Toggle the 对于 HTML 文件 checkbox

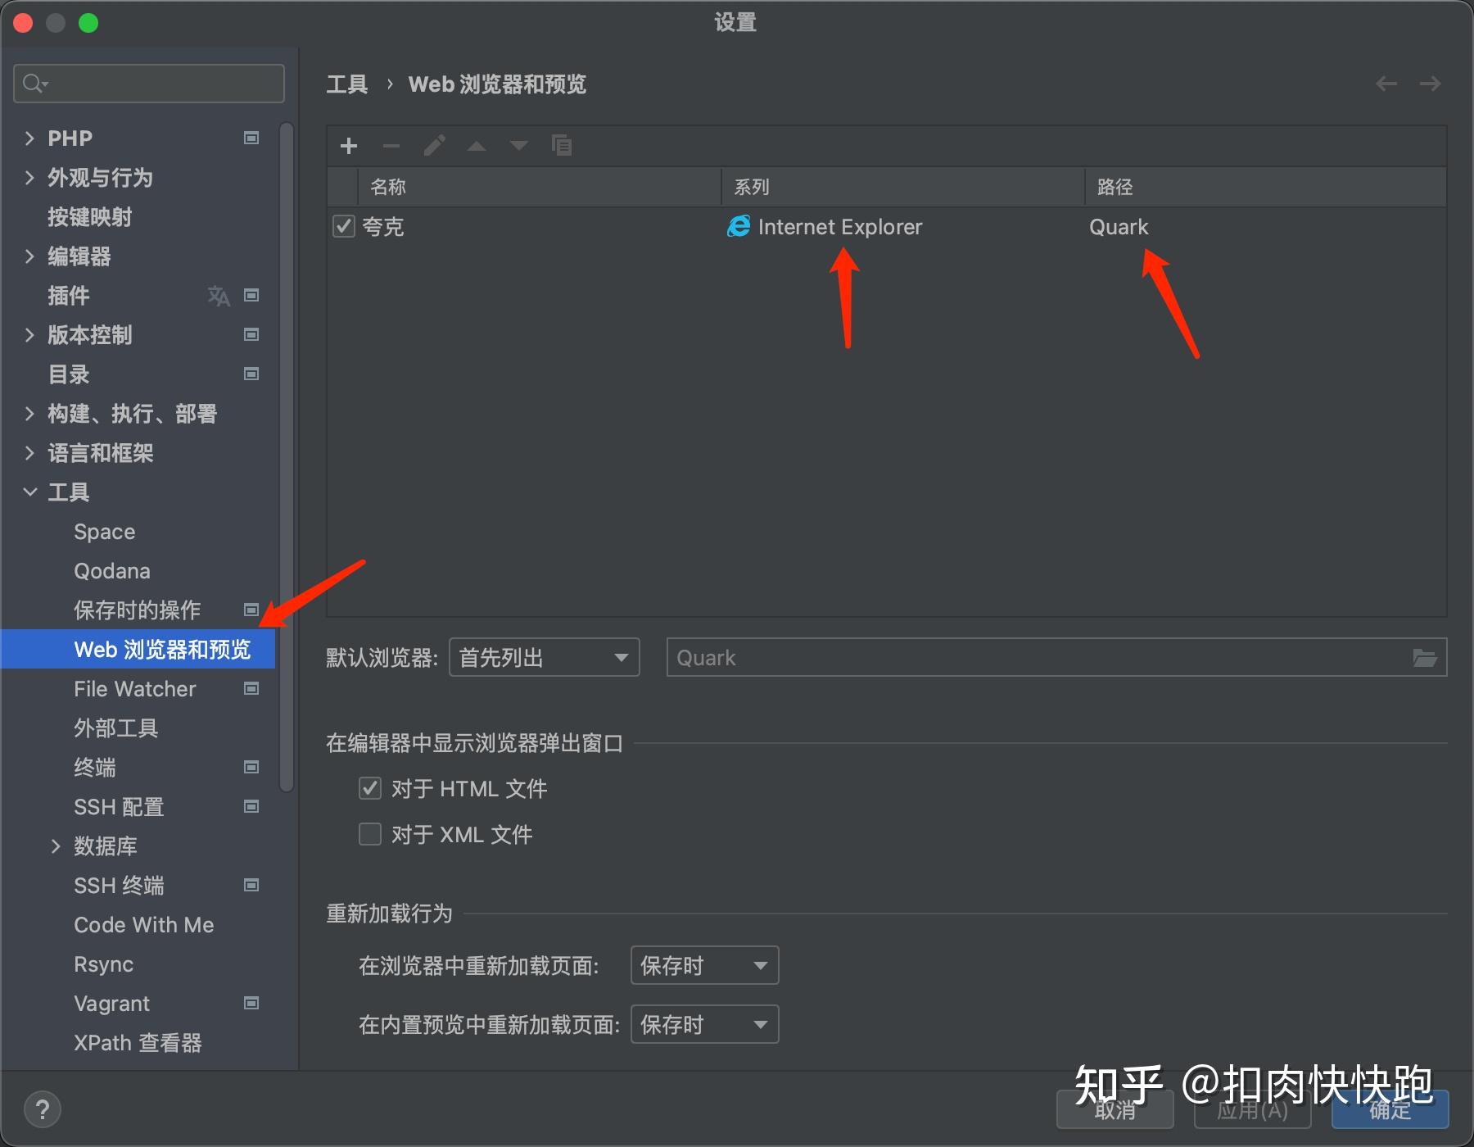pyautogui.click(x=370, y=788)
